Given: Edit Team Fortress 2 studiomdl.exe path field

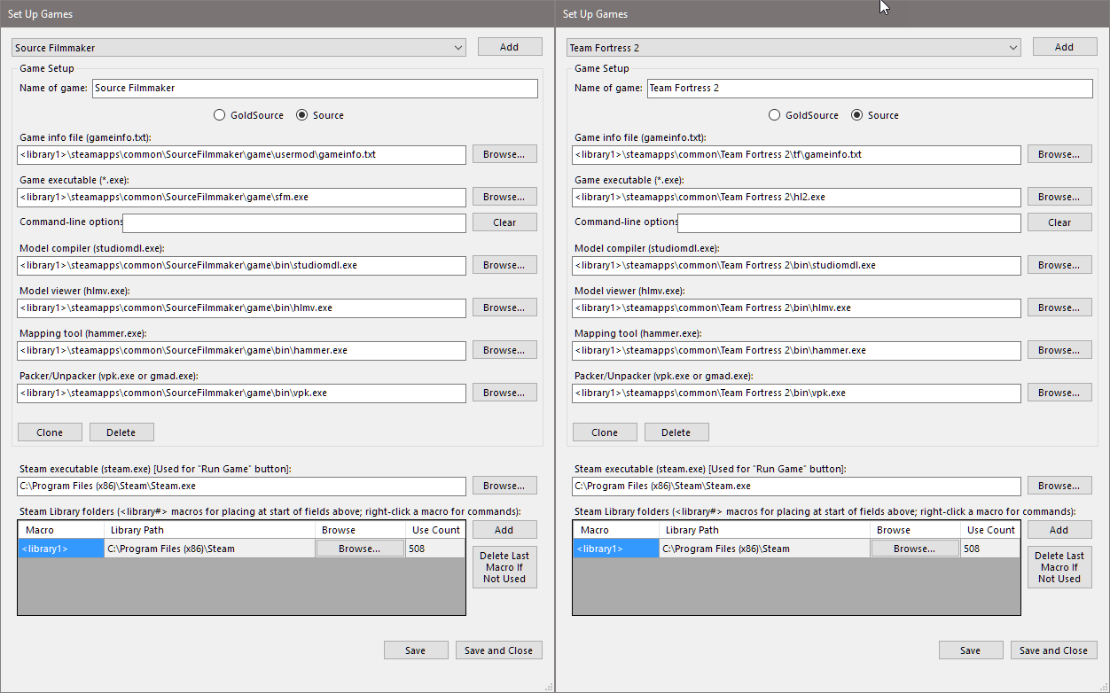Looking at the screenshot, I should point(796,265).
